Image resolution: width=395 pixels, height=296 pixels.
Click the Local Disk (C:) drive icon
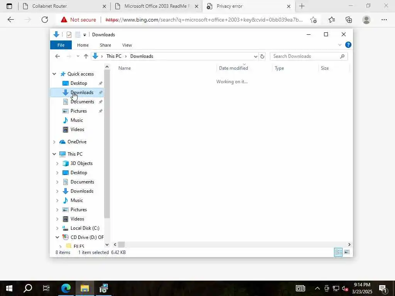point(66,228)
